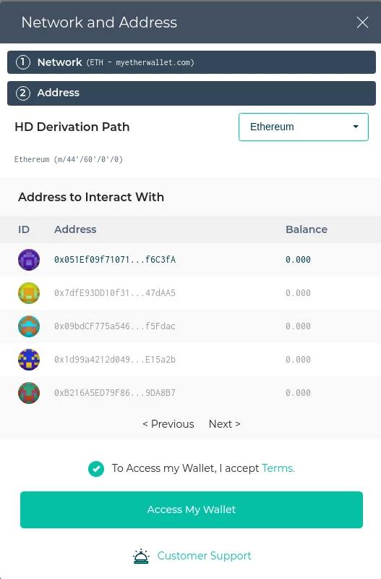Image resolution: width=381 pixels, height=579 pixels.
Task: Click the yellow identicon for address 0x7dfE93DD10f31
Action: (29, 293)
